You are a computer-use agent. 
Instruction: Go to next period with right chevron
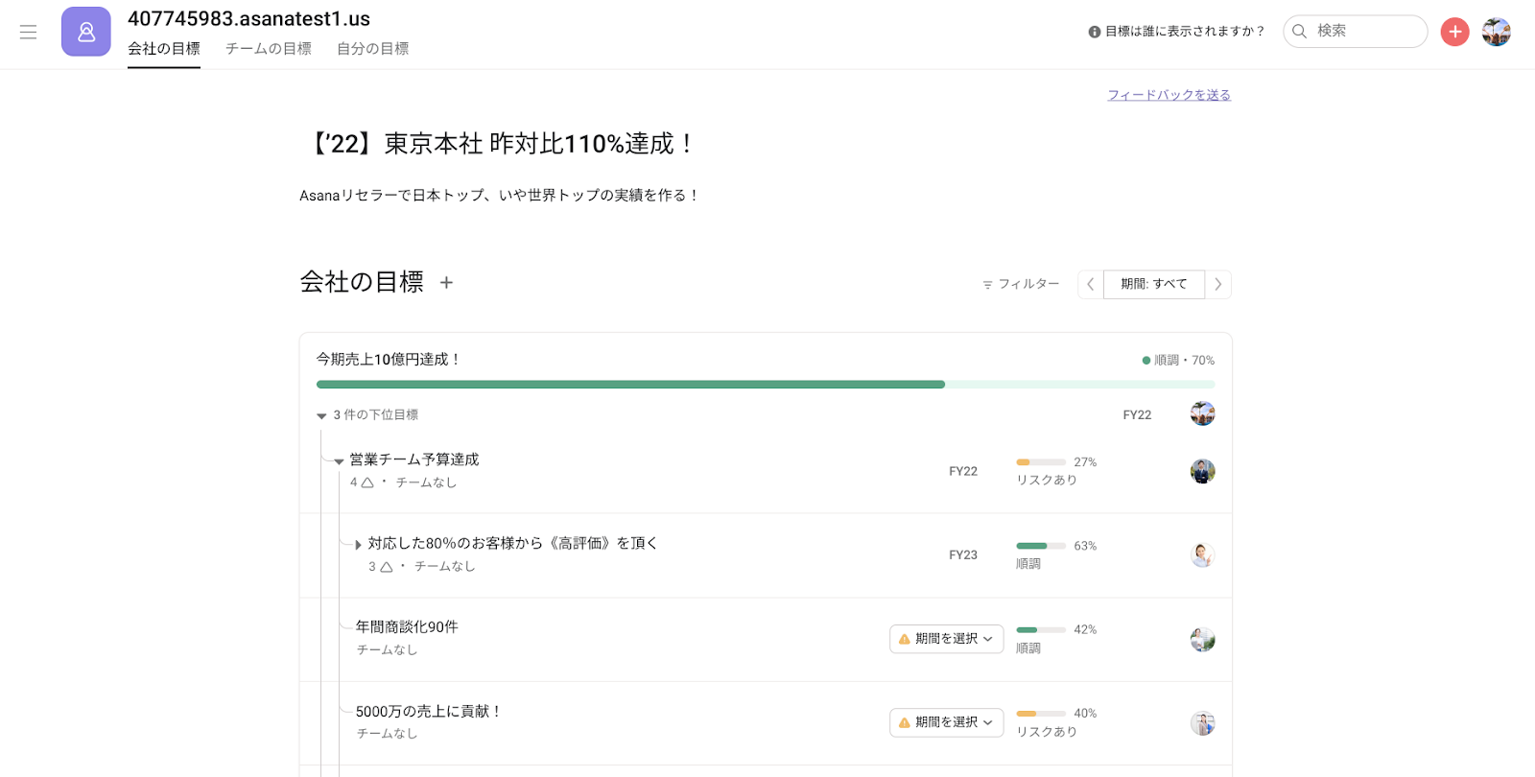1218,284
